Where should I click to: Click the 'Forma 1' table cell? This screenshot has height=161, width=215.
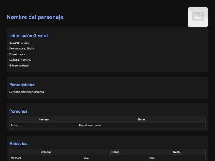point(43,126)
